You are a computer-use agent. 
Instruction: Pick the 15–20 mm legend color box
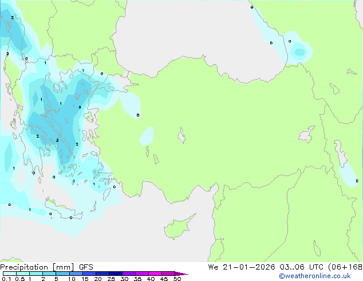point(89,274)
